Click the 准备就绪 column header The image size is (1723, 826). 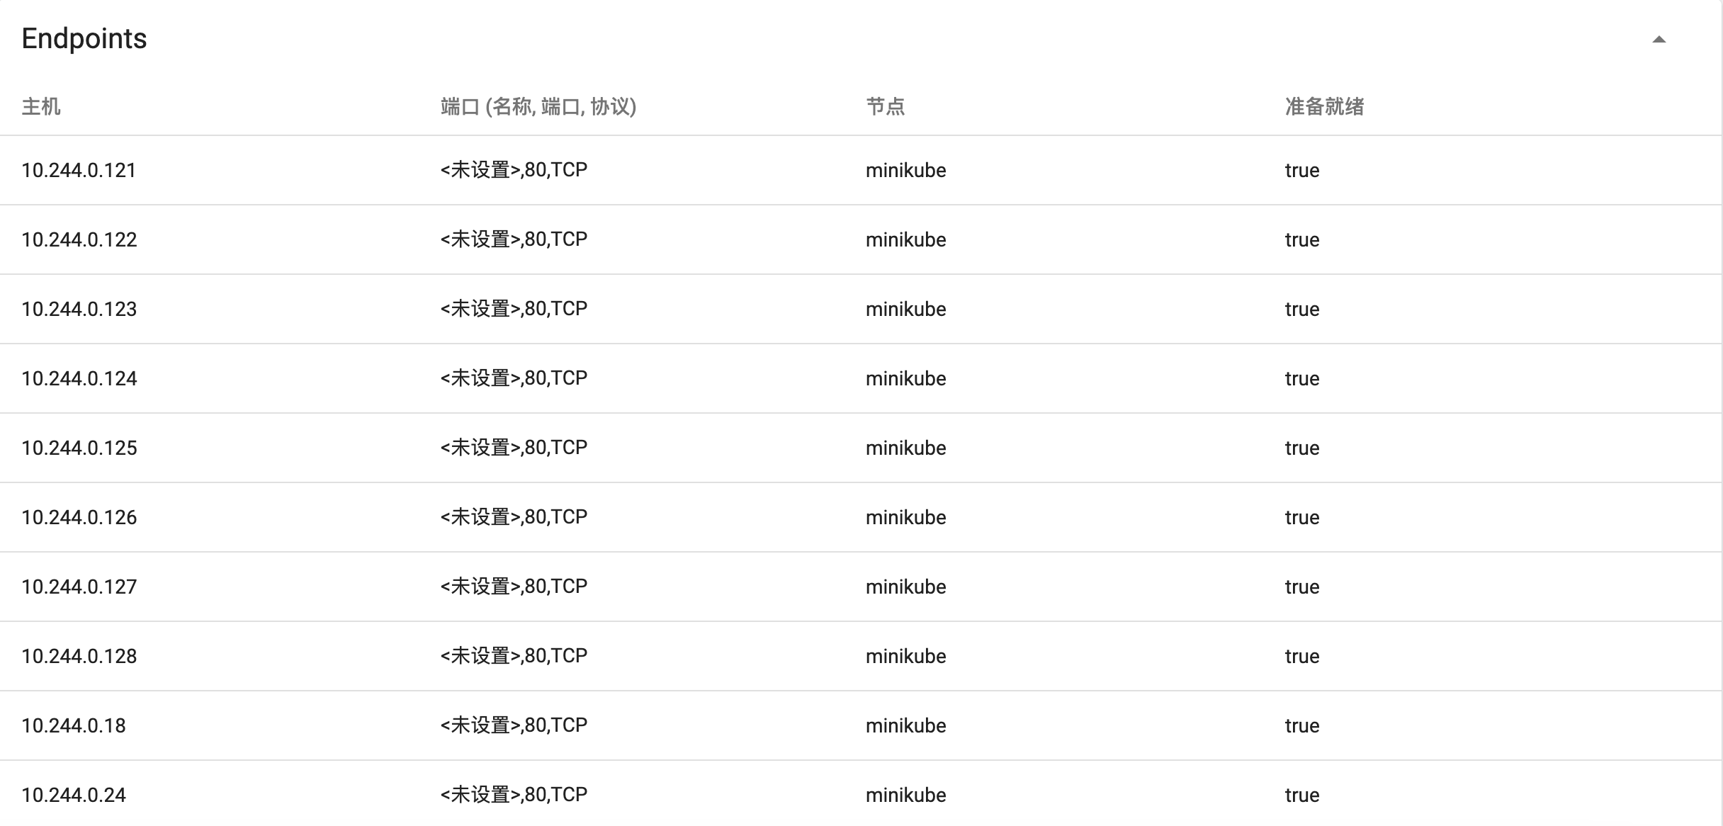tap(1323, 107)
